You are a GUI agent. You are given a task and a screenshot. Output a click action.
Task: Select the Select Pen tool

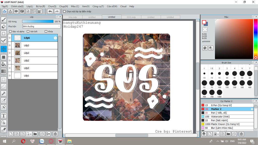4,100
